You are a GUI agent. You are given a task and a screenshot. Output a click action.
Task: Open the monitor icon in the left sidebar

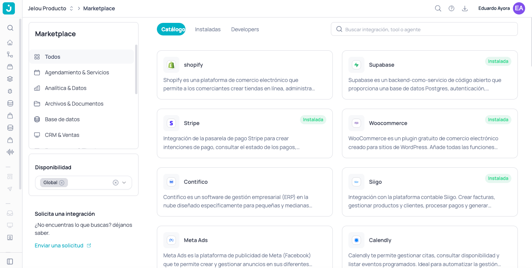click(x=10, y=225)
